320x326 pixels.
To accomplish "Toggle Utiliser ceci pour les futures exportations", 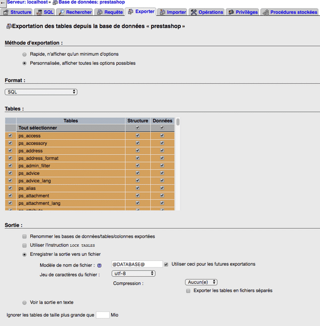I will (x=166, y=265).
